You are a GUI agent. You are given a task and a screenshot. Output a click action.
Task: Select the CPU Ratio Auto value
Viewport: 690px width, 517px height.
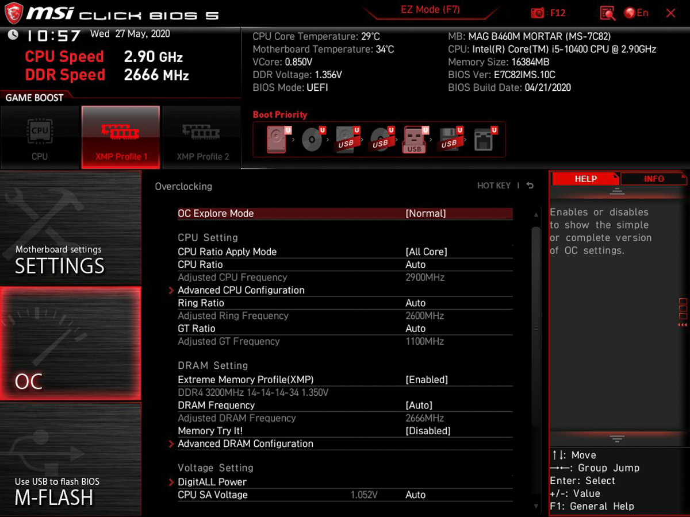coord(416,265)
